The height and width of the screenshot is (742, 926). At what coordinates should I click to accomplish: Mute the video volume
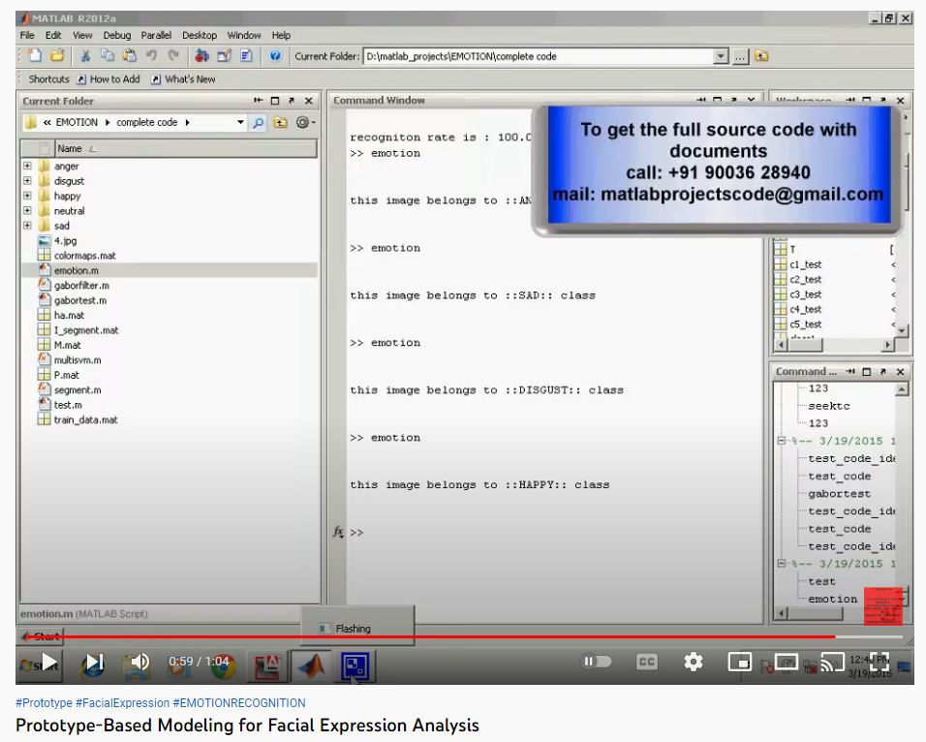pos(139,662)
